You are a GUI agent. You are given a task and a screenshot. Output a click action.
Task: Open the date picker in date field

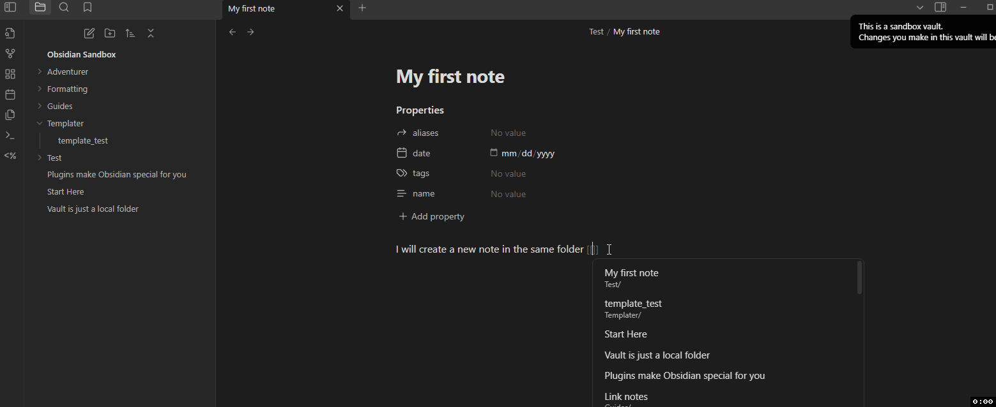(494, 153)
